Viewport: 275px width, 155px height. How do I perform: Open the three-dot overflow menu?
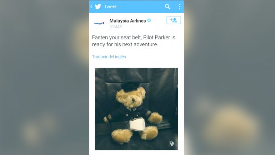(x=179, y=7)
